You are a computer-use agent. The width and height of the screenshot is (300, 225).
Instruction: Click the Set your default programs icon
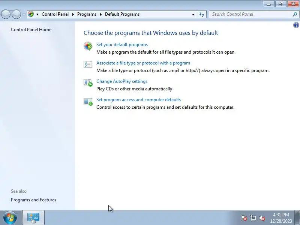pyautogui.click(x=88, y=46)
